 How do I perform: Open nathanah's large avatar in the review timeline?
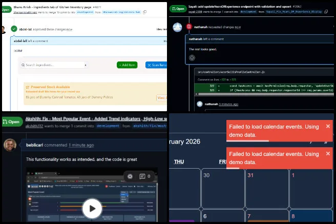coord(177,27)
